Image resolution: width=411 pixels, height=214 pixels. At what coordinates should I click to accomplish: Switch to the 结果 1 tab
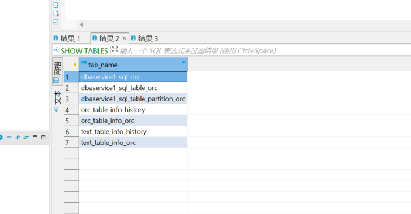pos(67,38)
